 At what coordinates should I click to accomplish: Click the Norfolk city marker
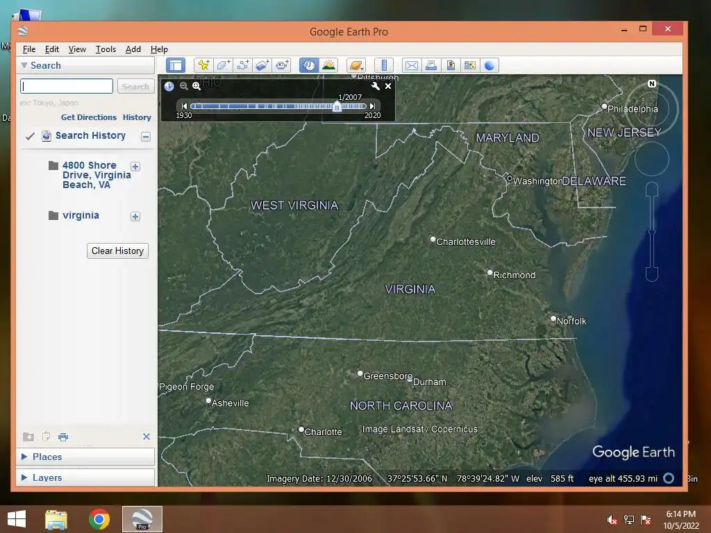[x=553, y=319]
